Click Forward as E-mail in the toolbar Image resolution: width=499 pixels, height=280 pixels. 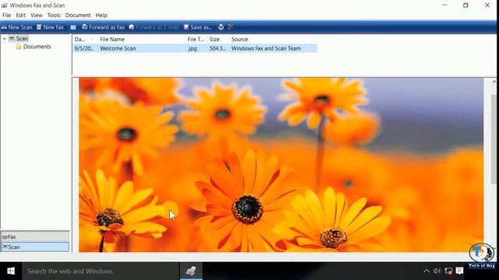coord(154,27)
